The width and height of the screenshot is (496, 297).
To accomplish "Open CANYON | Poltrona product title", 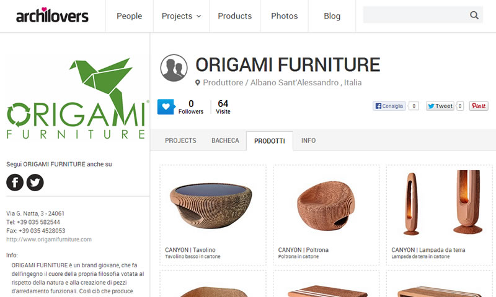I will 303,249.
